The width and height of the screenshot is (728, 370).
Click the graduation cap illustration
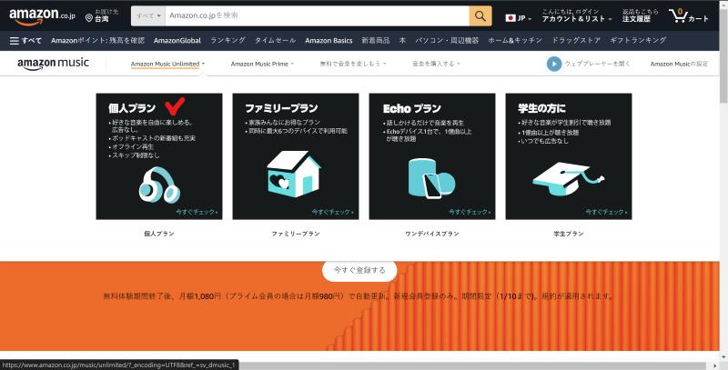click(x=568, y=178)
